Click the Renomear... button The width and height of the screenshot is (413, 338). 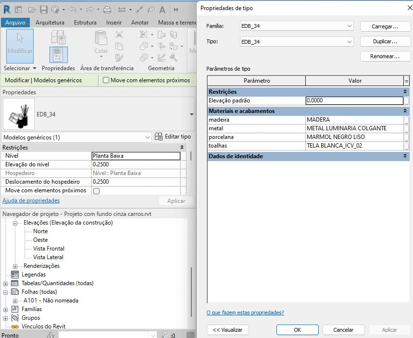tap(385, 56)
